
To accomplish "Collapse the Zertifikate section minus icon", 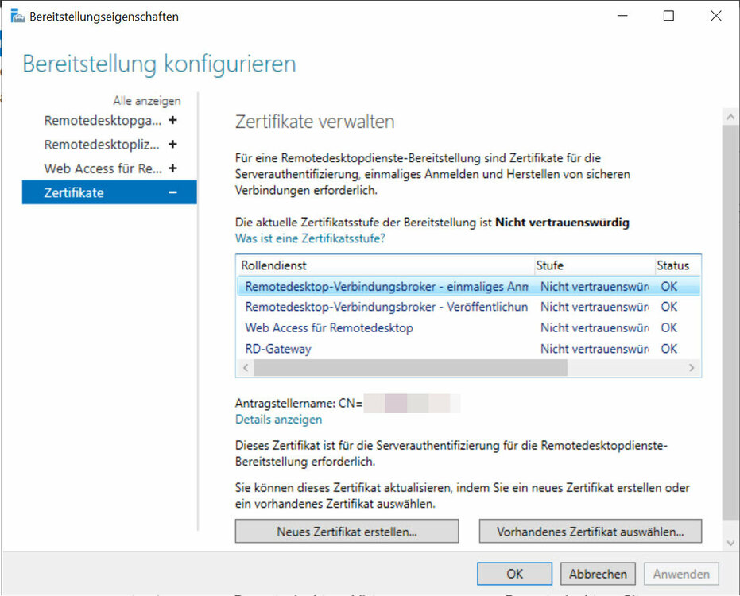I will click(172, 192).
